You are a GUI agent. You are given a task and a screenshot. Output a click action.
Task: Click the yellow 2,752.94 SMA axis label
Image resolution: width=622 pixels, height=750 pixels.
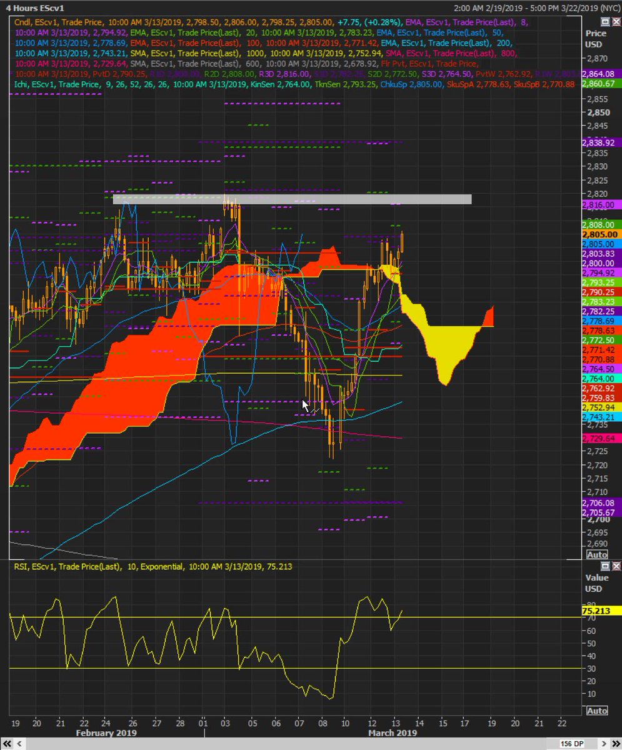(601, 407)
